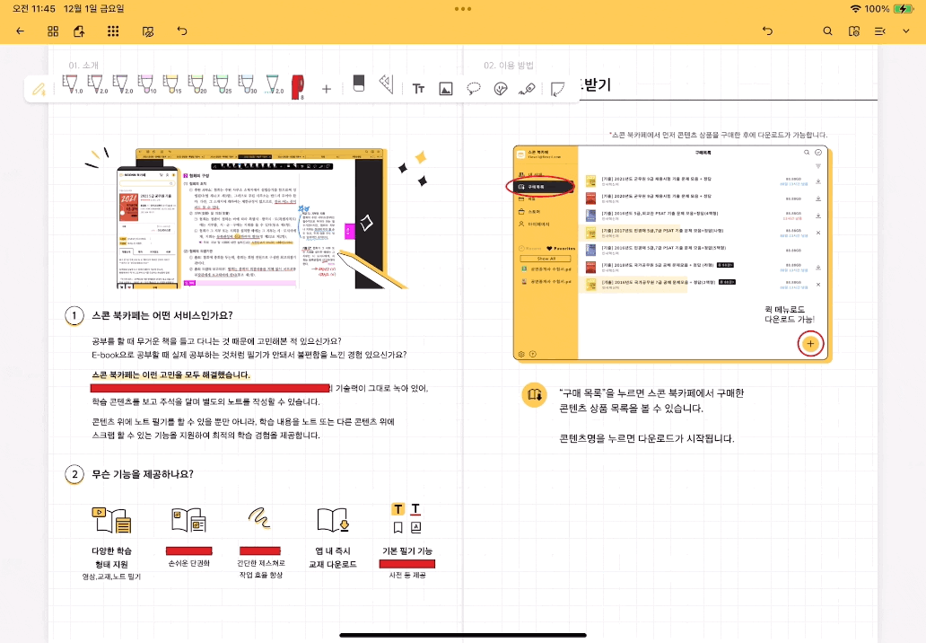Tap the undo arrow near the search icon
This screenshot has width=926, height=643.
point(767,31)
